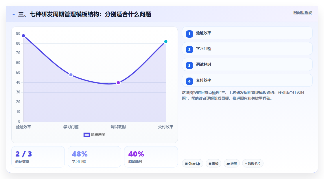324x179 pixels.
Task: Click the 验证效率 data point at 88
Action: click(x=23, y=36)
